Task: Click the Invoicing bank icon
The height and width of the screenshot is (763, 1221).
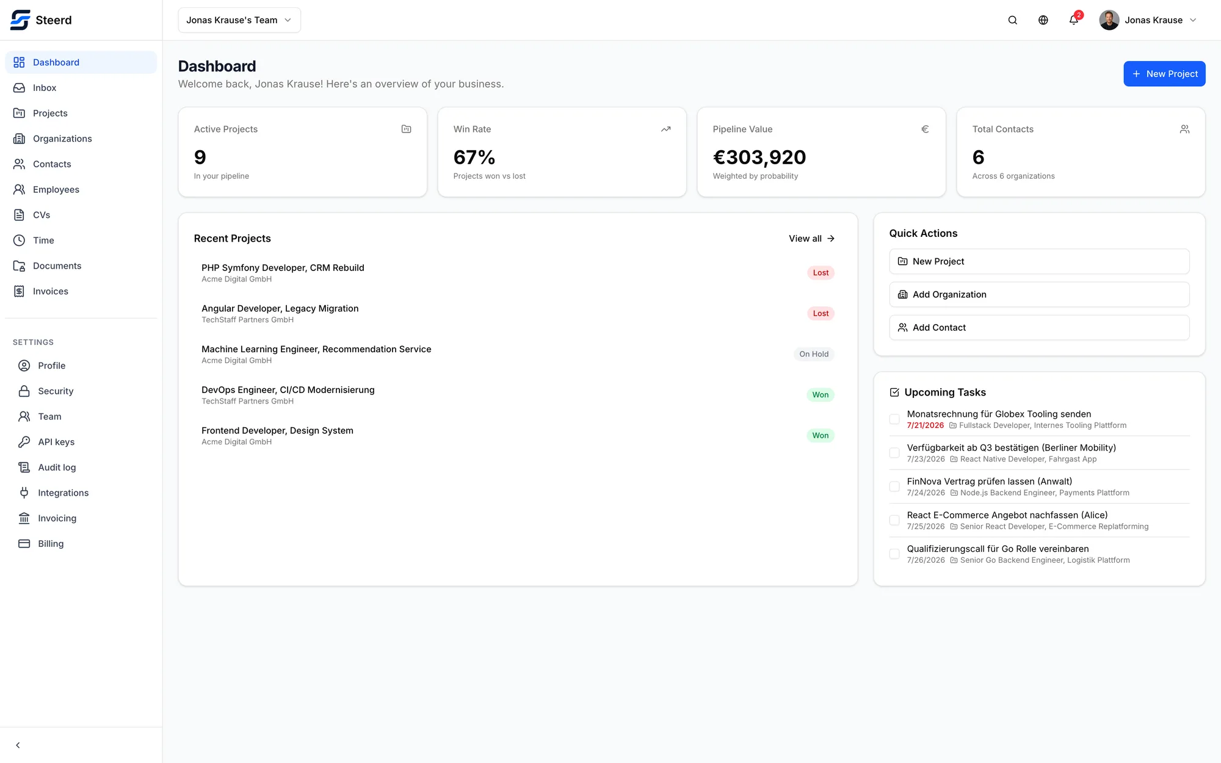Action: pos(24,518)
